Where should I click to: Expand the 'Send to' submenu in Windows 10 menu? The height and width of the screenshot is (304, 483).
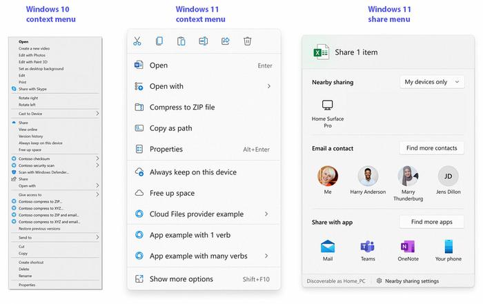pyautogui.click(x=97, y=237)
